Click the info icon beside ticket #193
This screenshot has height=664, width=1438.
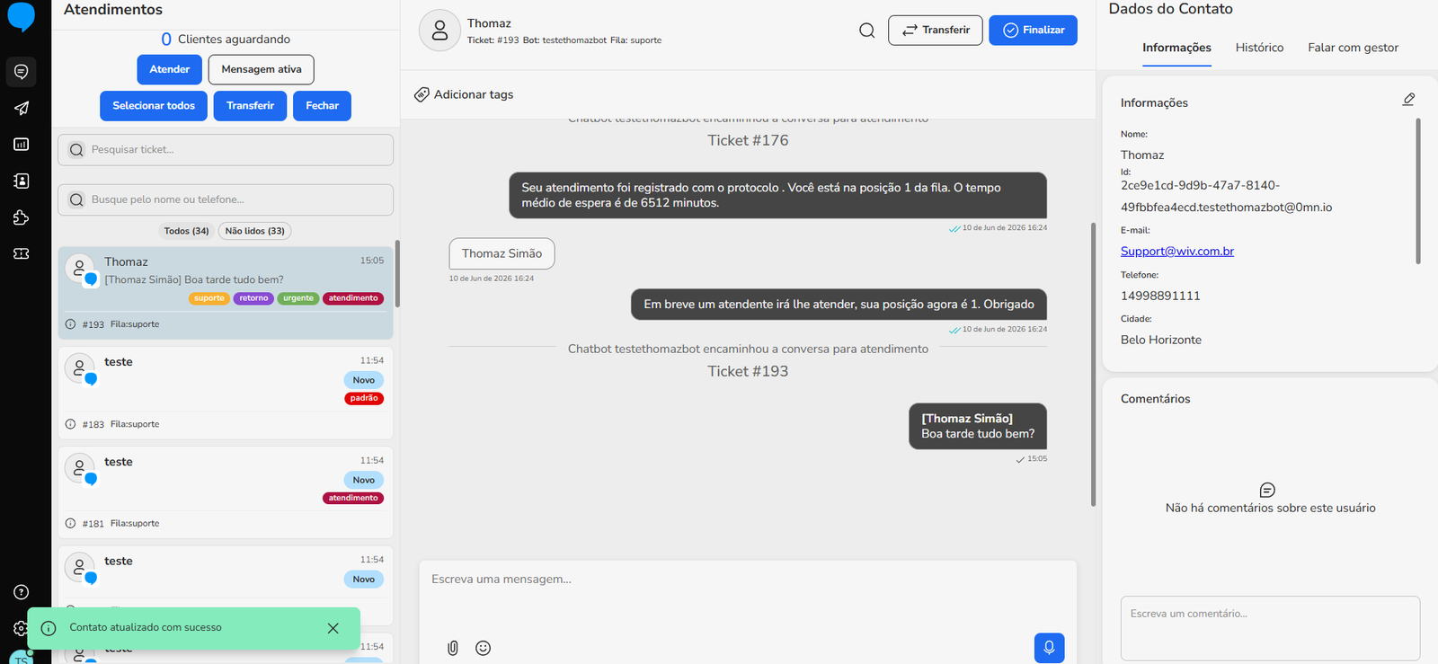coord(70,324)
